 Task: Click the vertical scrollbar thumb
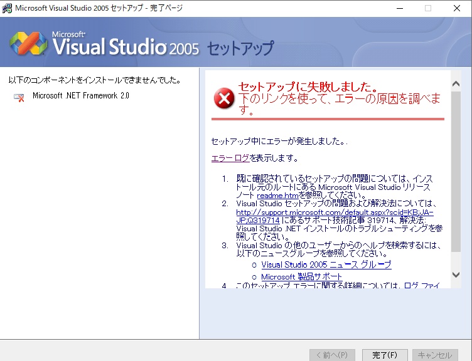pos(456,171)
